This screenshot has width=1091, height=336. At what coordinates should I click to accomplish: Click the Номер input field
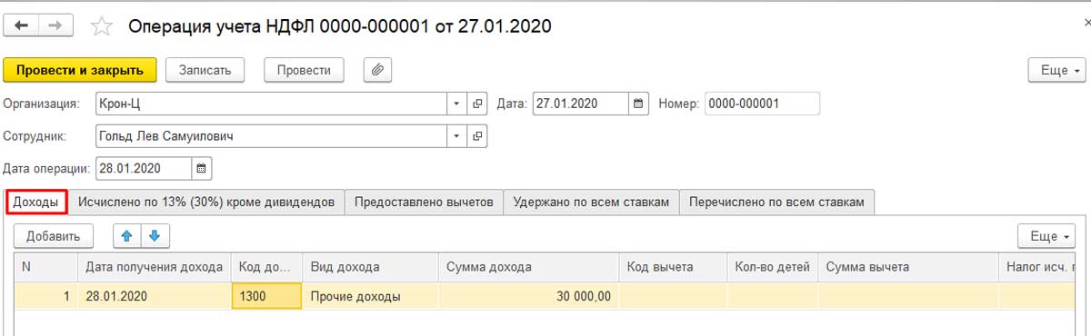762,104
